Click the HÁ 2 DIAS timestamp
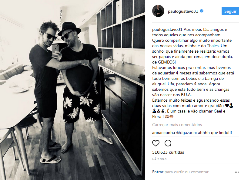Viewport: 241px width, 180px height. click(159, 159)
